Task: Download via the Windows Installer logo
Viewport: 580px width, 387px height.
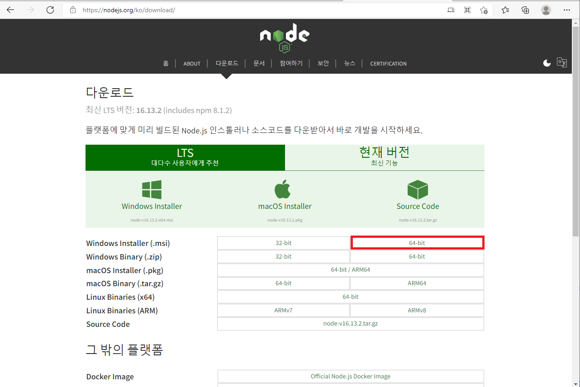Action: pos(152,189)
